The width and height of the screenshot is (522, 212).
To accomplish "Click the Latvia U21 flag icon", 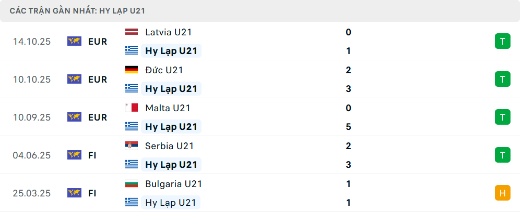I will [x=132, y=32].
